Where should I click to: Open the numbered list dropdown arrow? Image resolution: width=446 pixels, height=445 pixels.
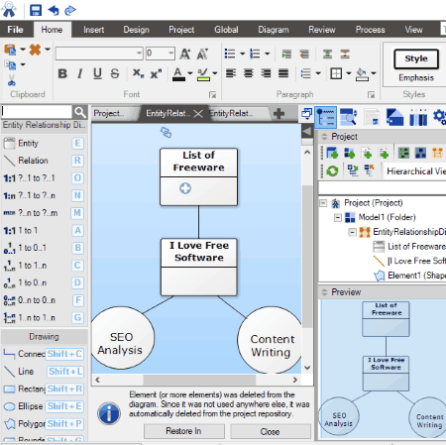pyautogui.click(x=268, y=54)
